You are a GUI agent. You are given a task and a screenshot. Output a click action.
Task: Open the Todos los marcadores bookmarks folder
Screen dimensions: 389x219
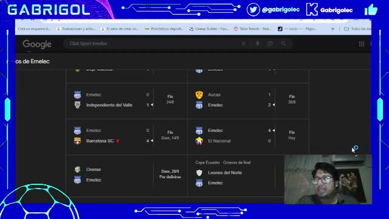point(358,29)
